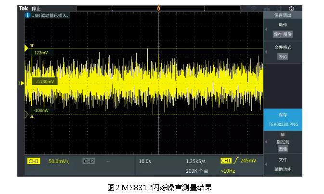Expand the 指定到 图像 assignment option
324x194 pixels.
pos(283,145)
